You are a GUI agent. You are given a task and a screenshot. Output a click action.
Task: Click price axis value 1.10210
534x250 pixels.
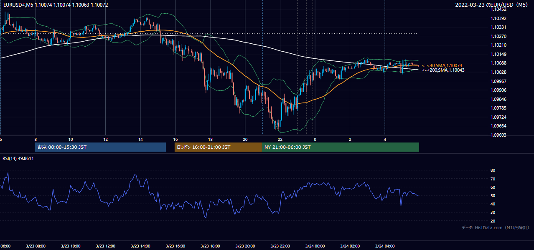click(x=498, y=45)
